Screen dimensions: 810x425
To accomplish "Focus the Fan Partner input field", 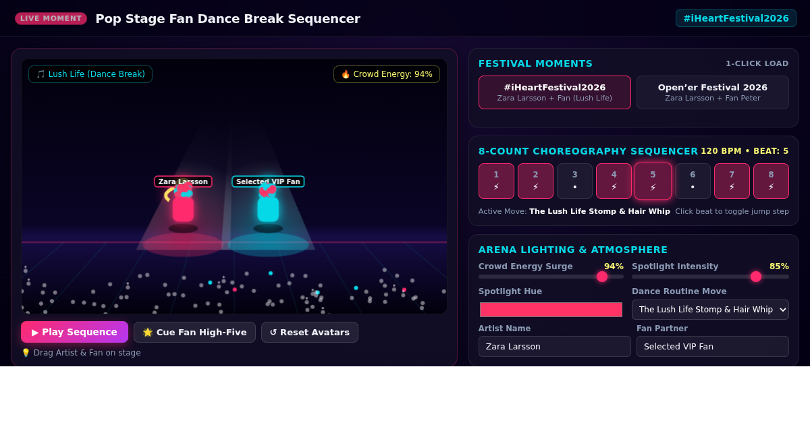I will tap(713, 346).
